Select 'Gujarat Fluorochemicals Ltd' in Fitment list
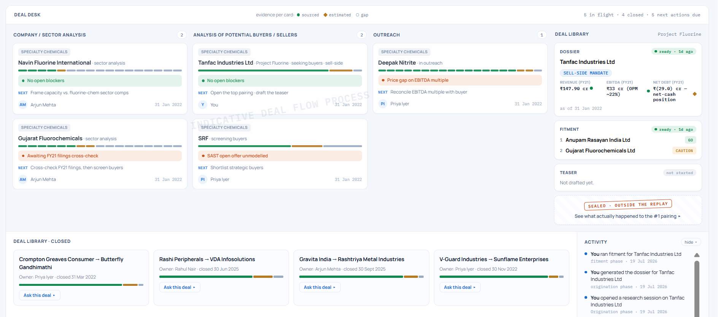The height and width of the screenshot is (317, 718). coord(600,151)
